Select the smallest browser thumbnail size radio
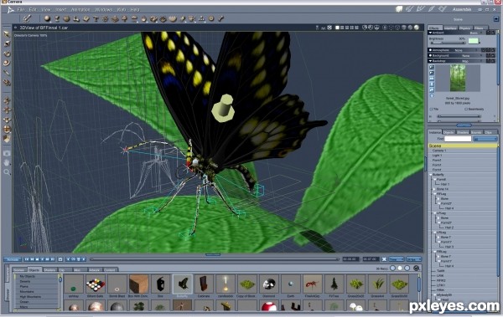This screenshot has width=503, height=317. pyautogui.click(x=393, y=268)
